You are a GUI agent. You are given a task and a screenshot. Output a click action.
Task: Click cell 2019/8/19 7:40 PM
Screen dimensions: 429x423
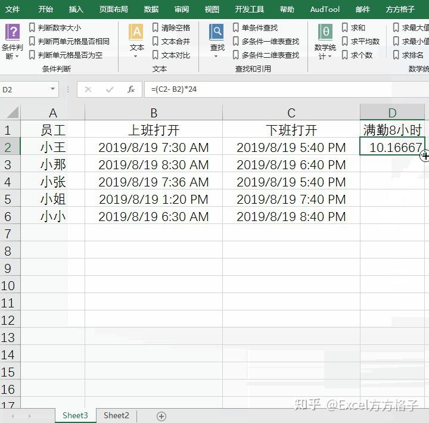(x=291, y=199)
